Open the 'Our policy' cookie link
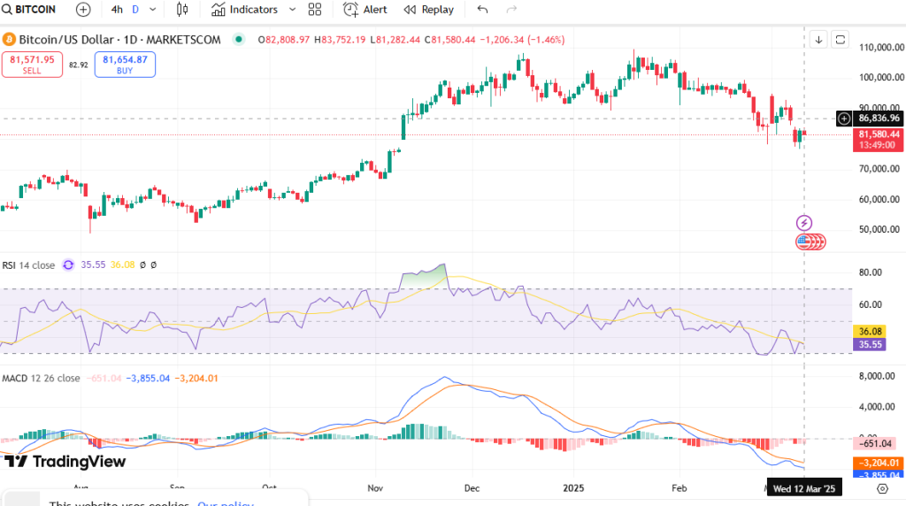906x506 pixels. click(x=226, y=503)
